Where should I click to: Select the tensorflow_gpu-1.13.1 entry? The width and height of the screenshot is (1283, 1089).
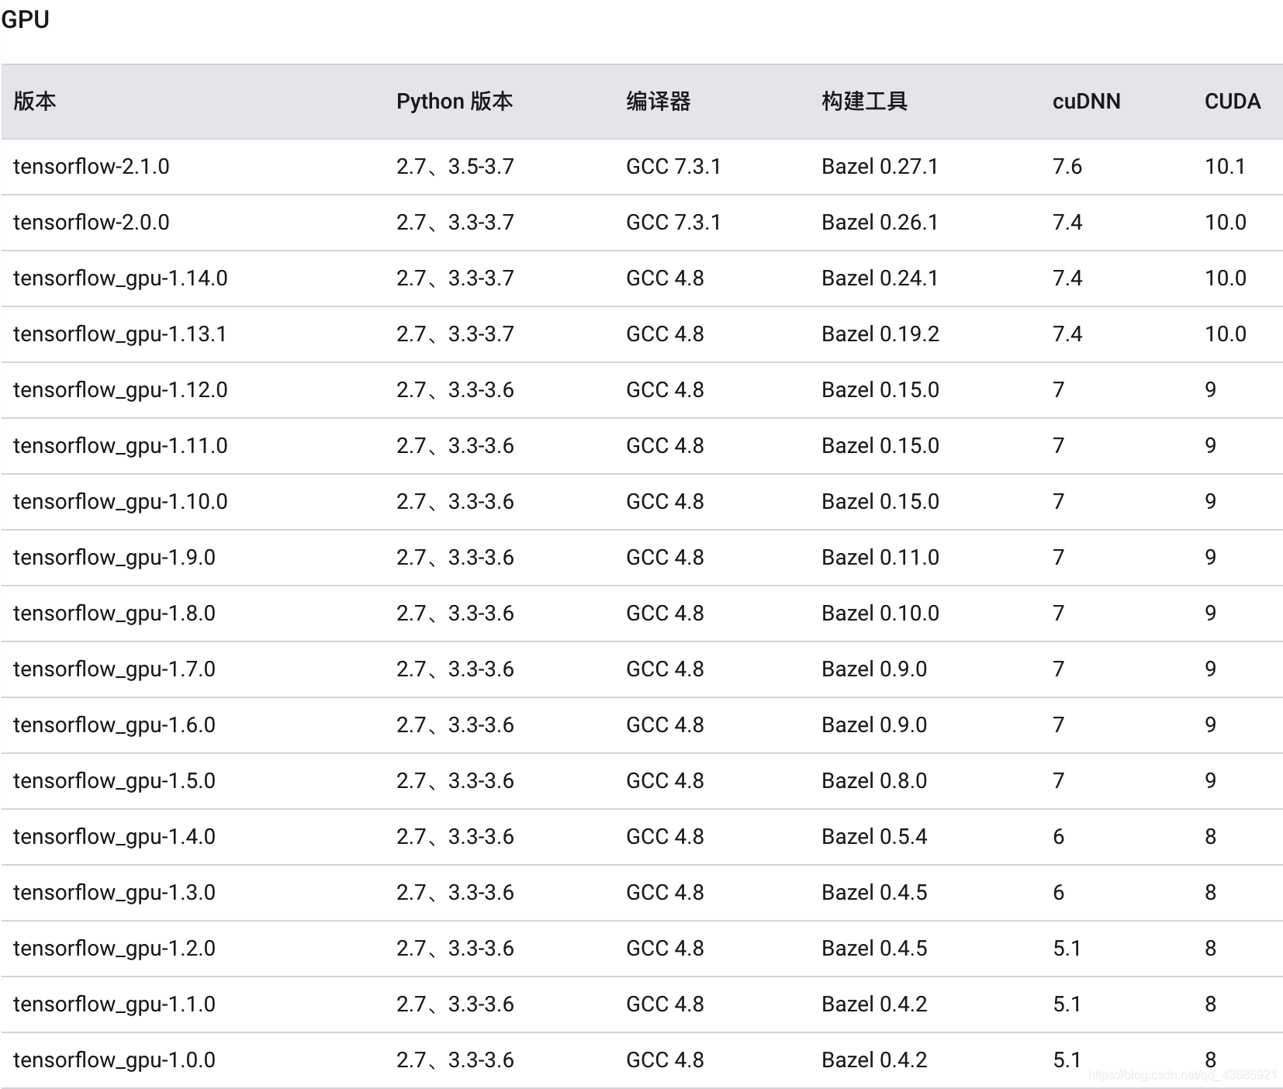point(120,334)
